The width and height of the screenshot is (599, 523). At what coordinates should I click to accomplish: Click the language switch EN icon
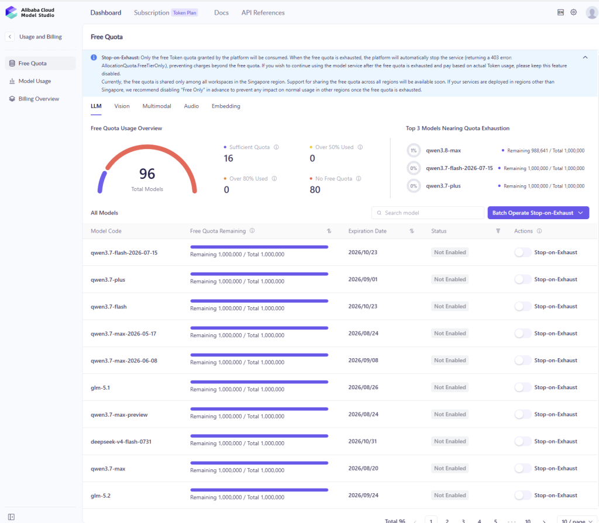click(x=560, y=12)
